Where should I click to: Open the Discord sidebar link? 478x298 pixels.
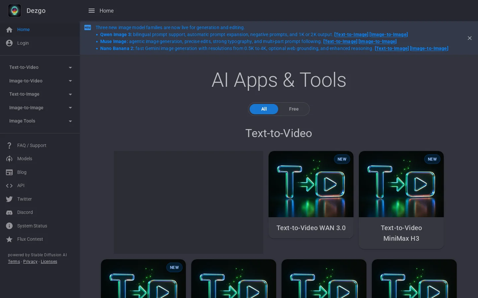point(40,212)
